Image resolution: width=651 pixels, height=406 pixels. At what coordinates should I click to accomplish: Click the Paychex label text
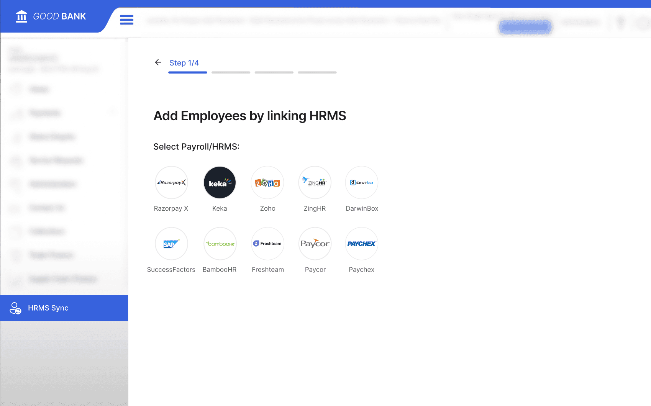click(x=361, y=270)
